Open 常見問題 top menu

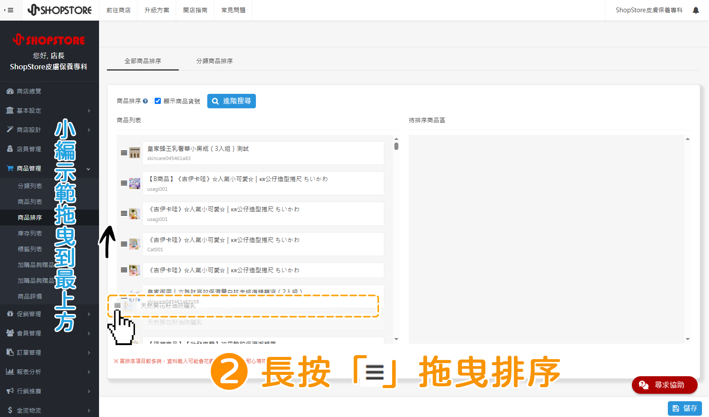234,10
